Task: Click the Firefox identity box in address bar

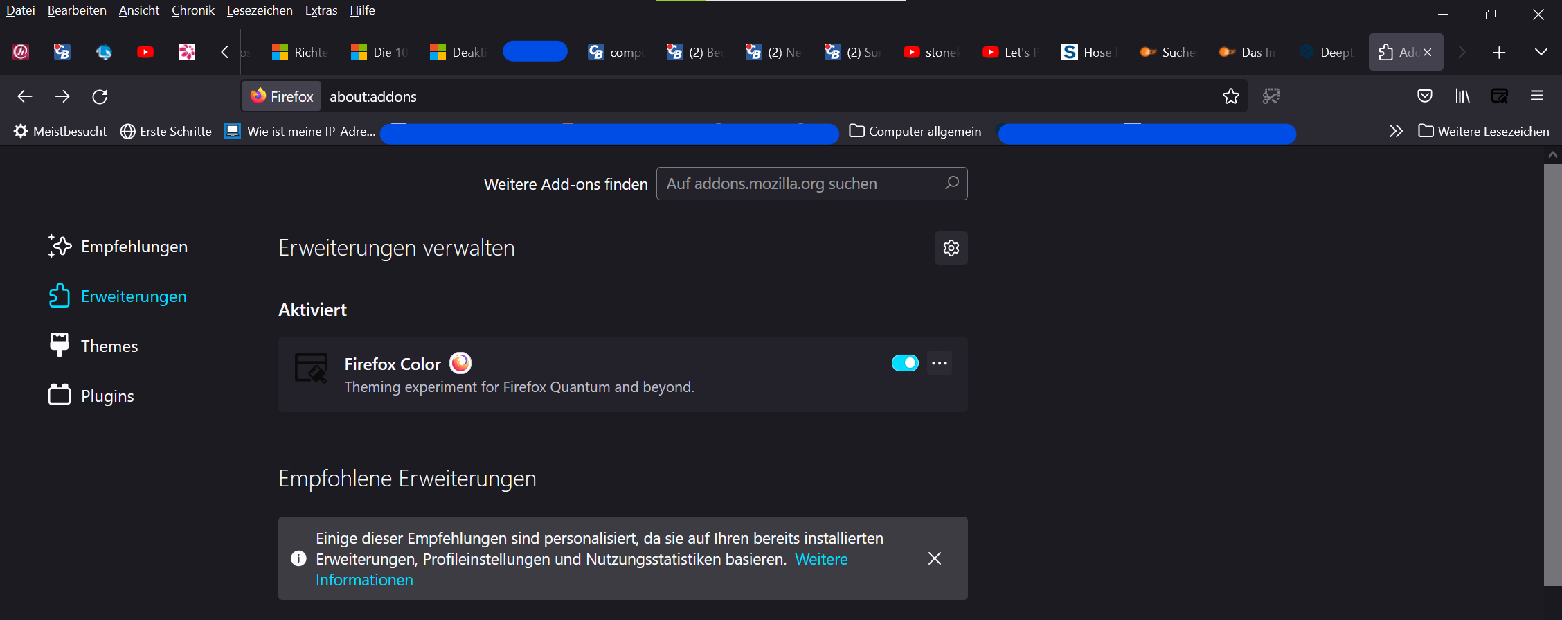Action: pyautogui.click(x=282, y=96)
